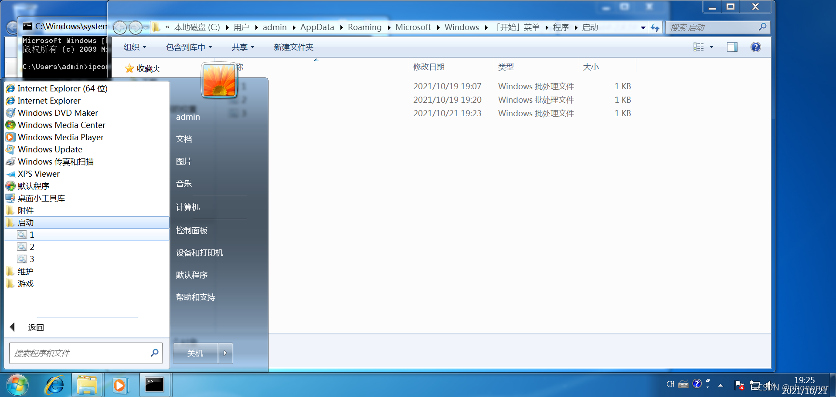The height and width of the screenshot is (397, 836).
Task: Toggle the preview pane button
Action: (732, 47)
